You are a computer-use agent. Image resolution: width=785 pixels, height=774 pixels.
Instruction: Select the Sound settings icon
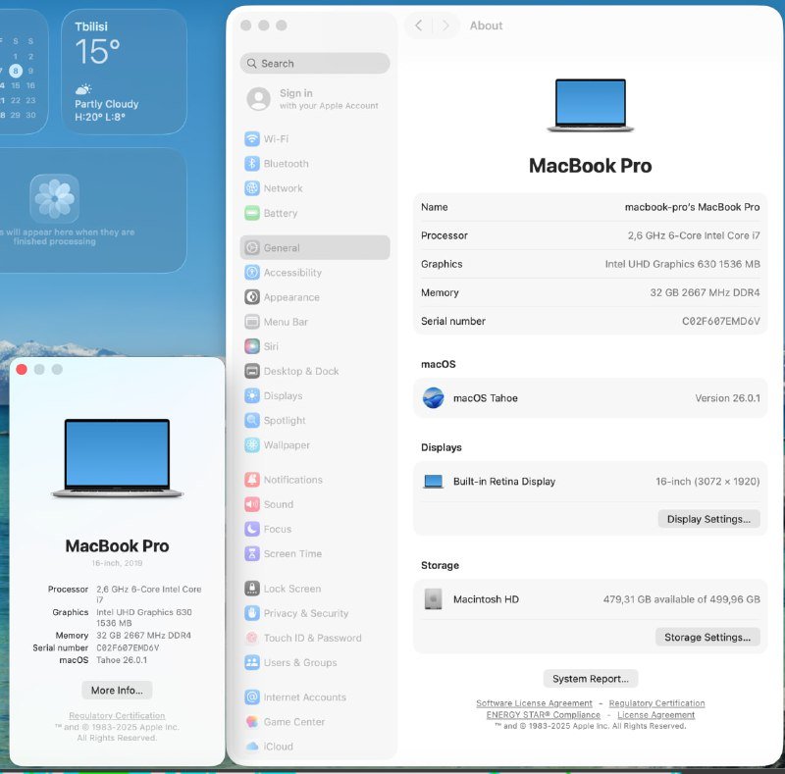[x=277, y=504]
